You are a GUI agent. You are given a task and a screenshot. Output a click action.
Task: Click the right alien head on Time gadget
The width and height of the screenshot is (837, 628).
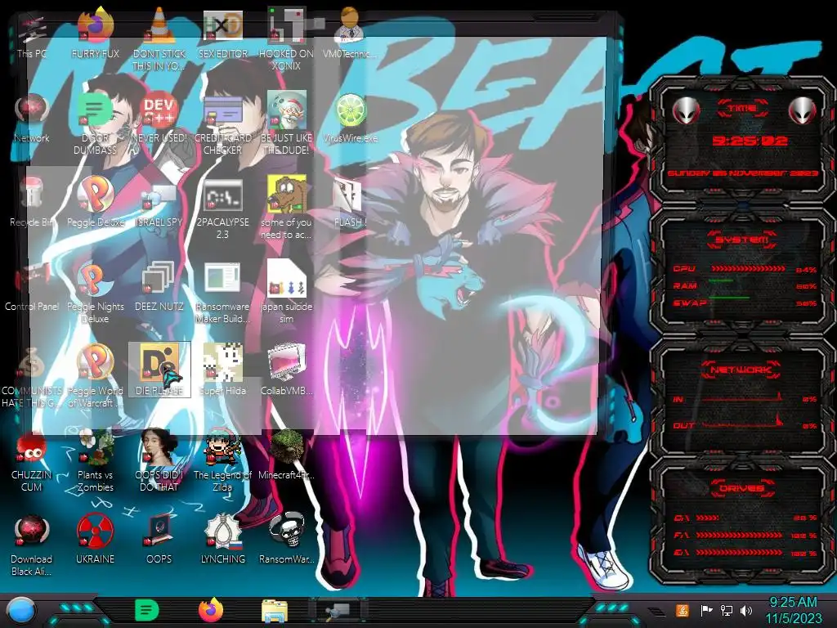tap(802, 110)
